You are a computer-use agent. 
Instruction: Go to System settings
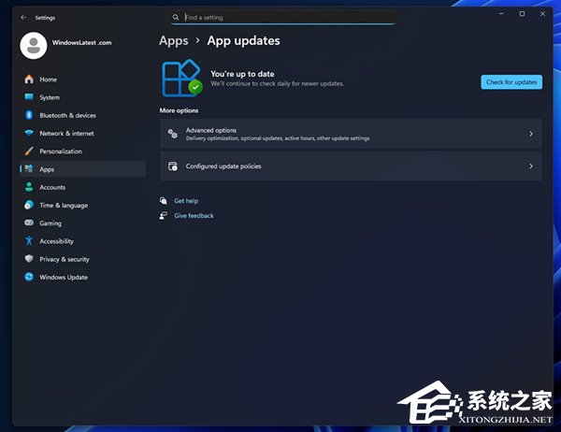pyautogui.click(x=83, y=97)
